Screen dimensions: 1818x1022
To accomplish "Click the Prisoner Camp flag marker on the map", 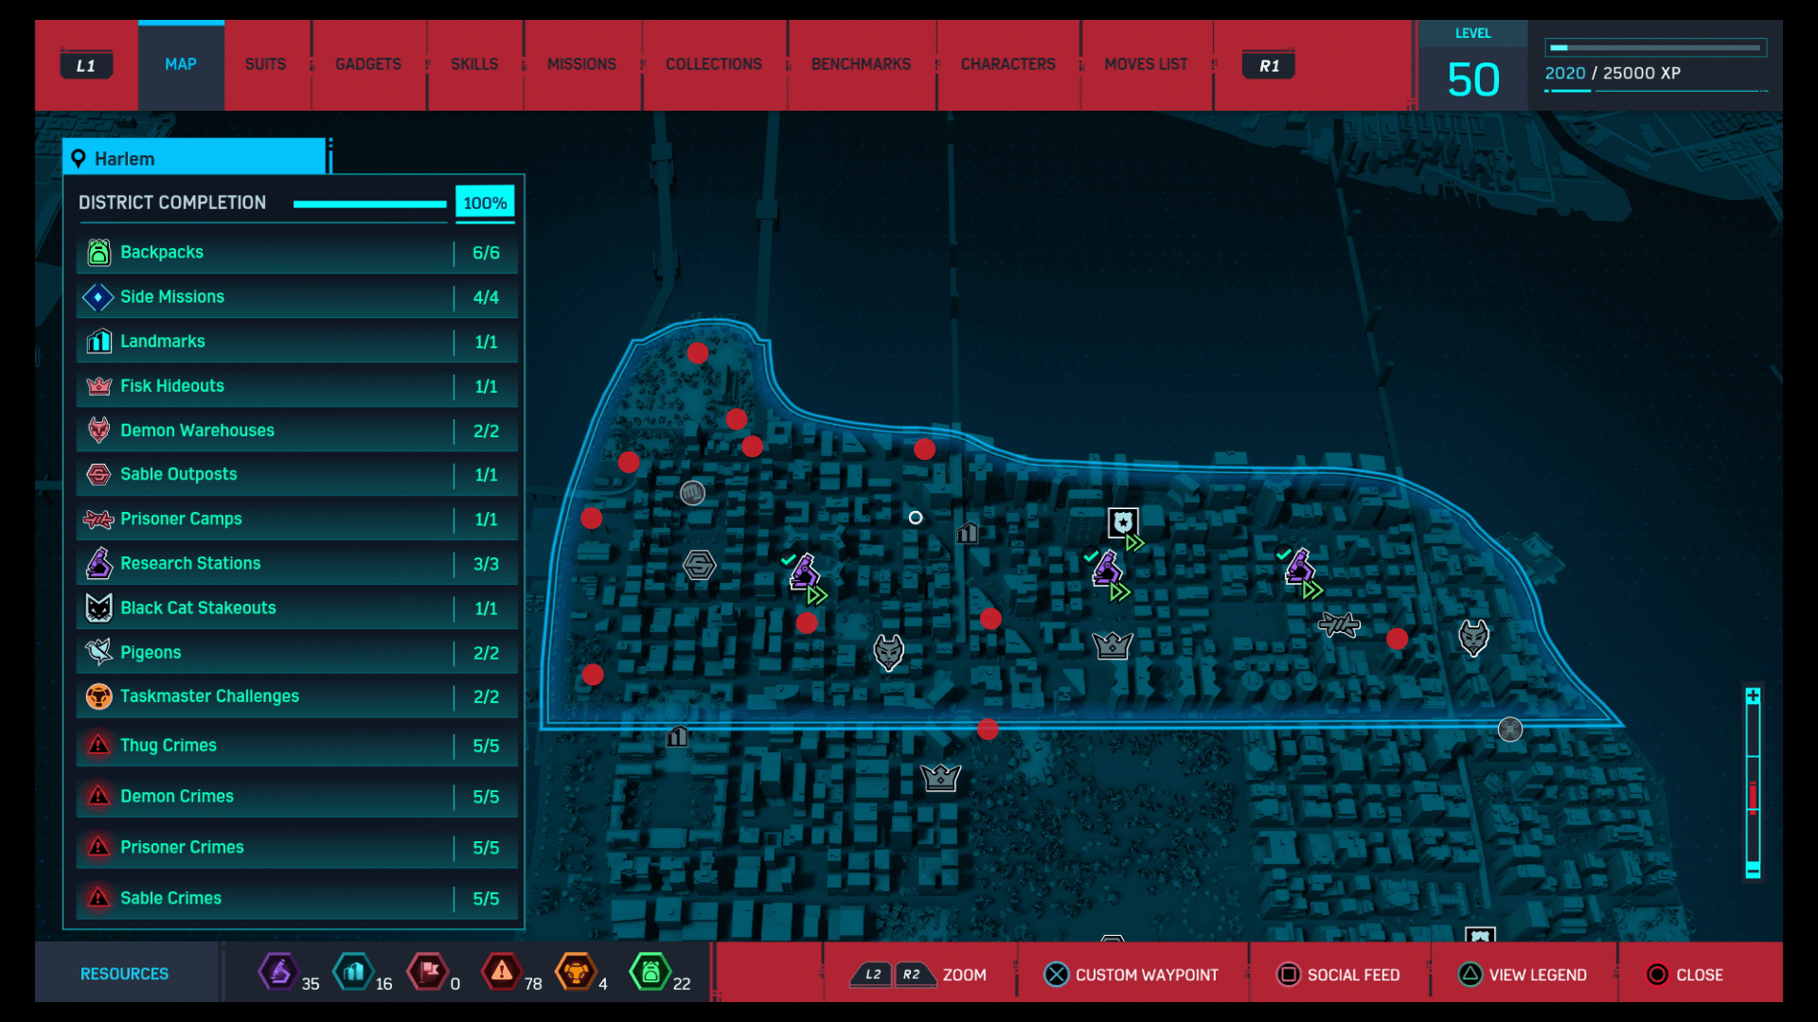I will (x=1340, y=626).
